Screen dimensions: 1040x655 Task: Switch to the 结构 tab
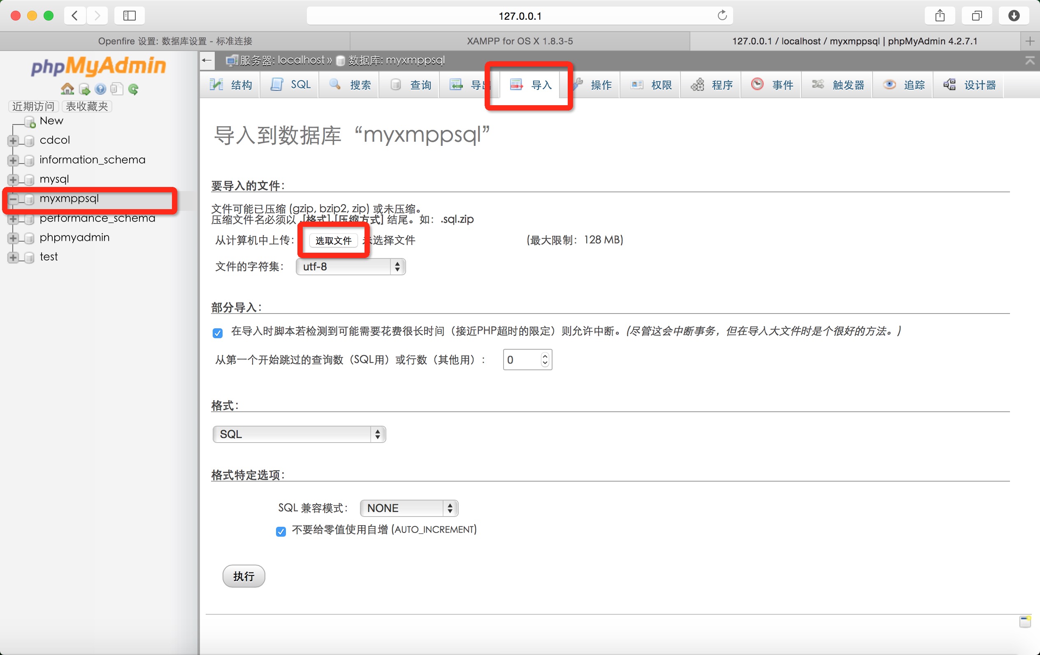pyautogui.click(x=231, y=85)
